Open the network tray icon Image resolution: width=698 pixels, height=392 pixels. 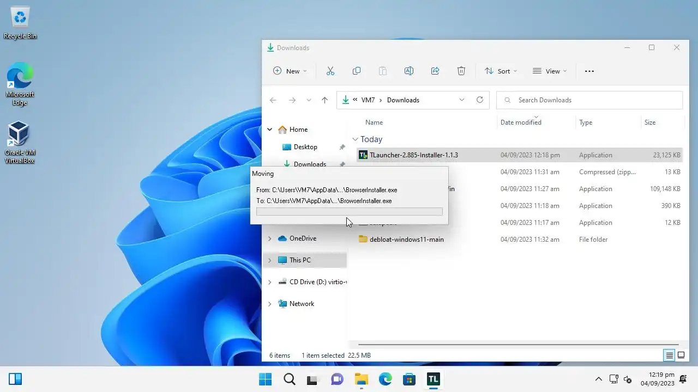click(x=613, y=379)
